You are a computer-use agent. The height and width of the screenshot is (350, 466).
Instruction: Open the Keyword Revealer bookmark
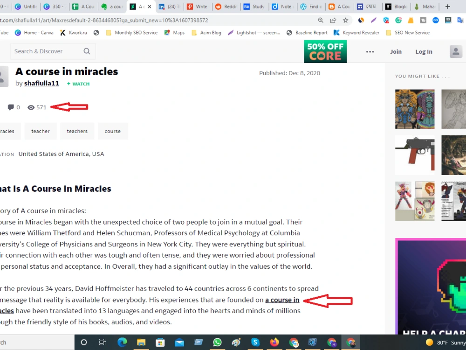(356, 33)
